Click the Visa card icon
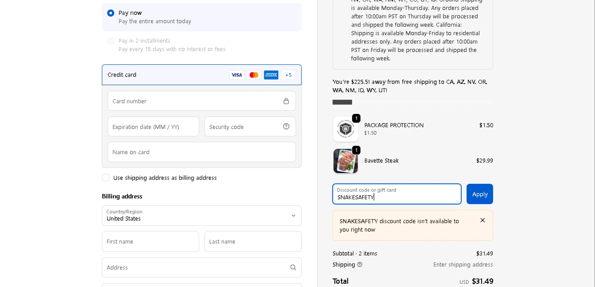Viewport: 595px width, 287px height. pyautogui.click(x=237, y=75)
